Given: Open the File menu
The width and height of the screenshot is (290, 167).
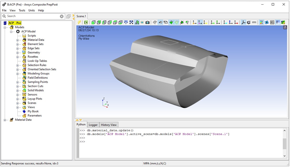Looking at the screenshot, I should [4, 10].
